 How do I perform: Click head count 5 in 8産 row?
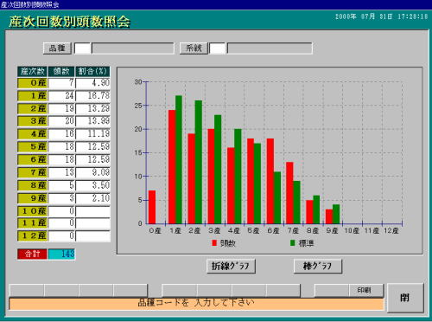pos(61,185)
